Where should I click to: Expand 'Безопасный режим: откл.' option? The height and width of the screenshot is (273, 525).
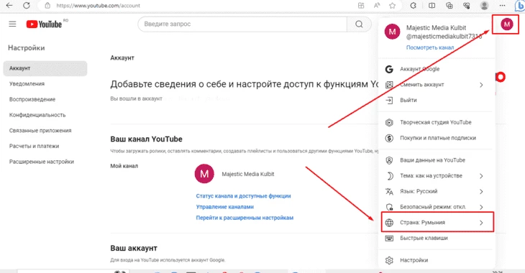pyautogui.click(x=437, y=207)
